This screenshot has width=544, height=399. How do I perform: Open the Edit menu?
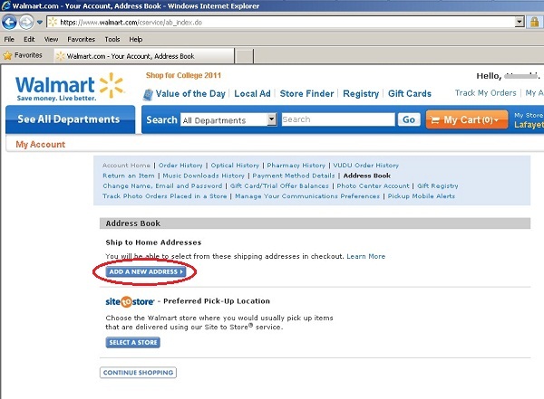pyautogui.click(x=29, y=39)
